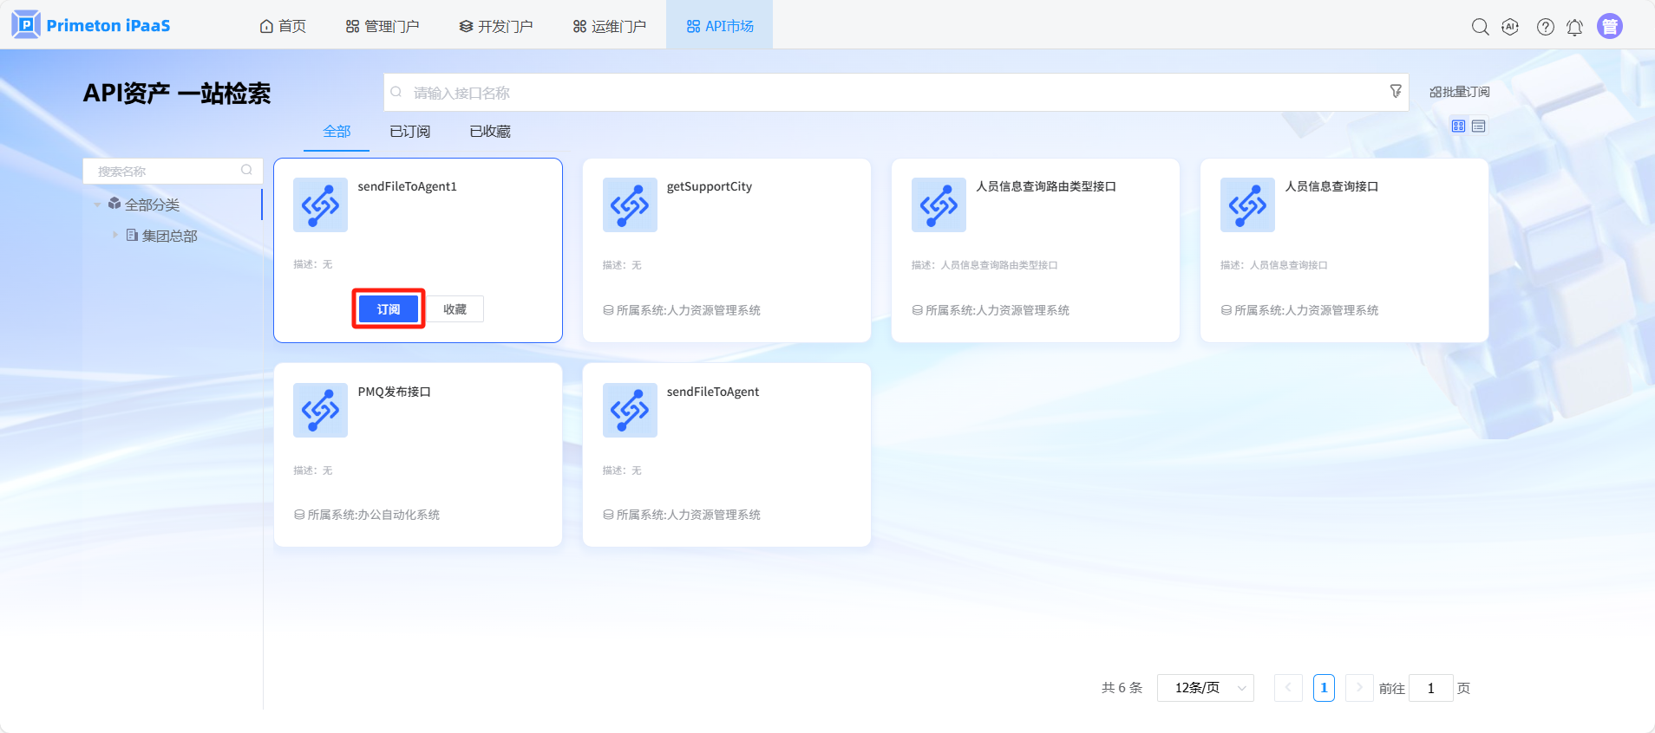Click the 批量订阅 button
Image resolution: width=1655 pixels, height=733 pixels.
tap(1459, 92)
